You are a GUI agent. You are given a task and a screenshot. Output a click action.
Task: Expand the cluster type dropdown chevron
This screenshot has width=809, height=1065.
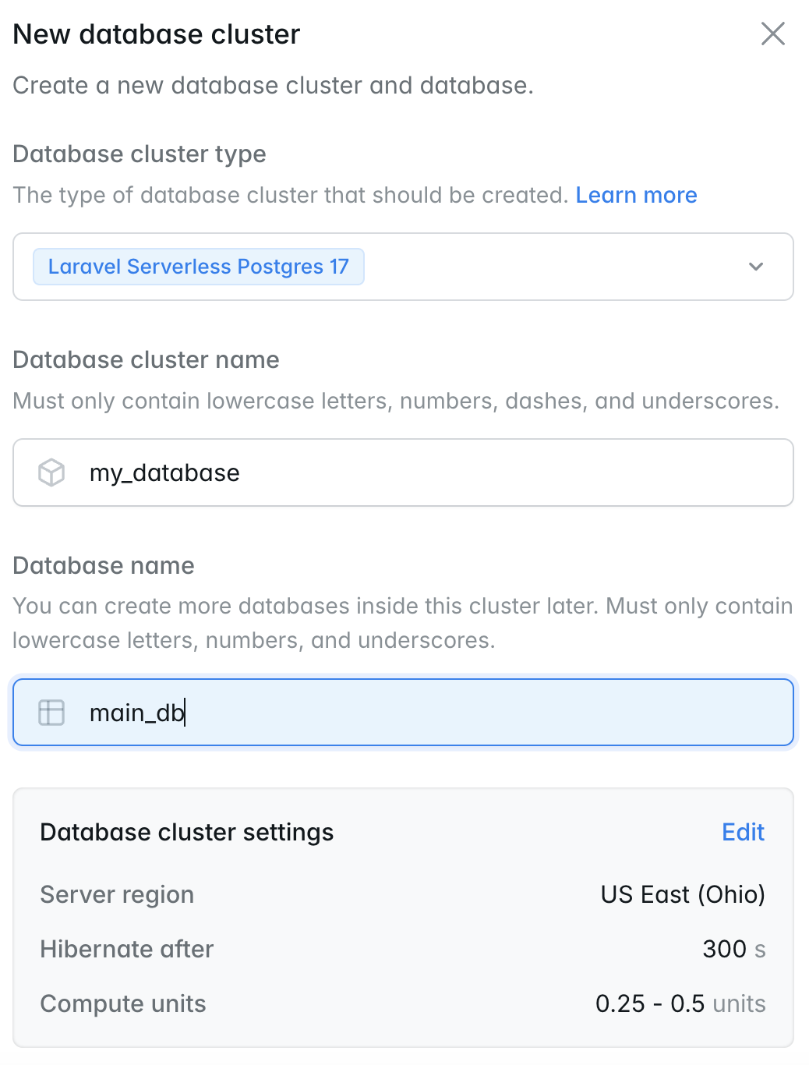pyautogui.click(x=755, y=267)
